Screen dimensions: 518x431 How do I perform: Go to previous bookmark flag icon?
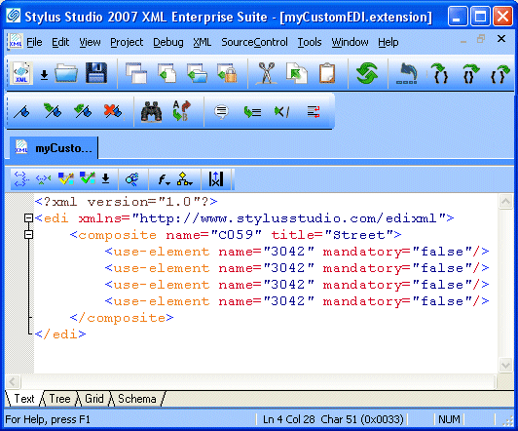click(83, 111)
